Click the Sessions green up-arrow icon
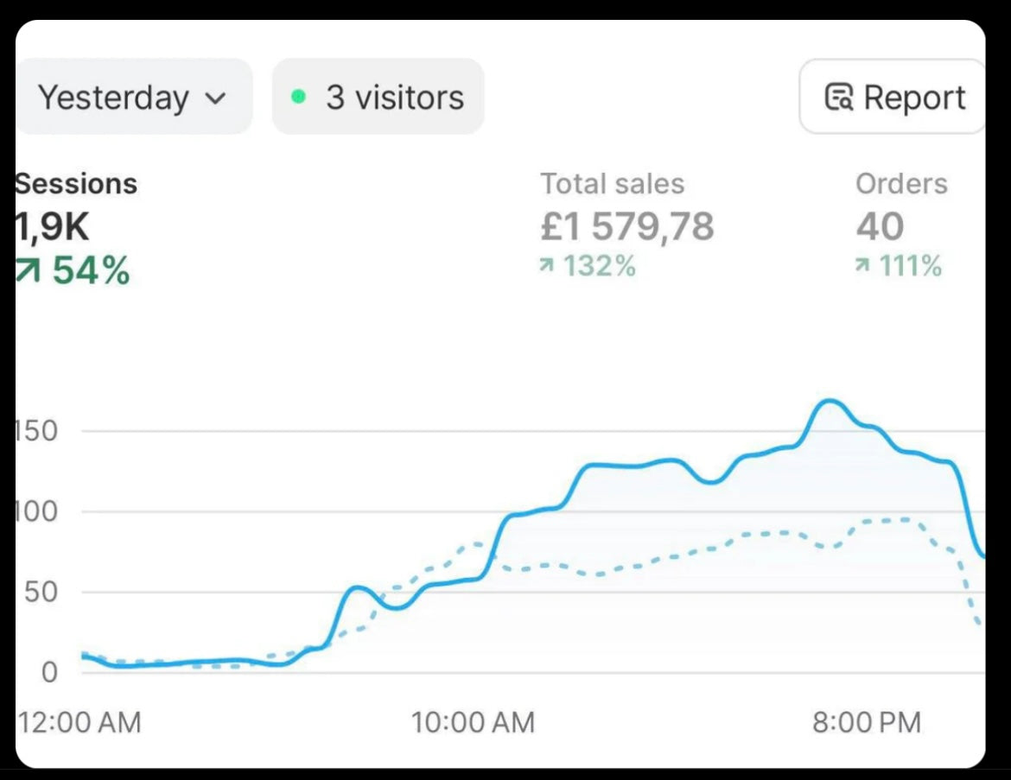 click(x=29, y=271)
